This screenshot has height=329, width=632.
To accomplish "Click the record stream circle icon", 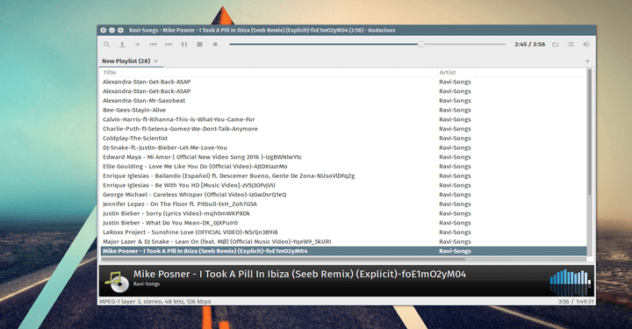I will (215, 44).
